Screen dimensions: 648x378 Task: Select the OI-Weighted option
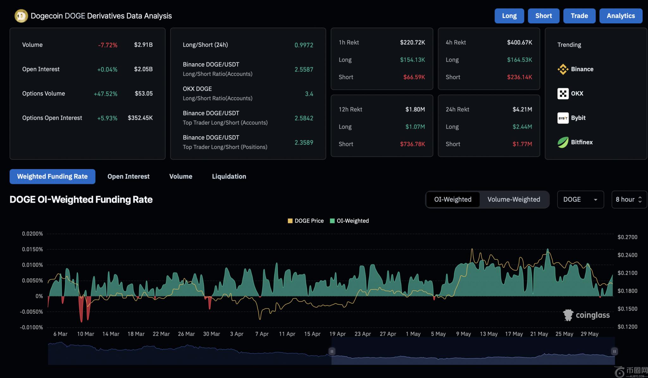(452, 199)
